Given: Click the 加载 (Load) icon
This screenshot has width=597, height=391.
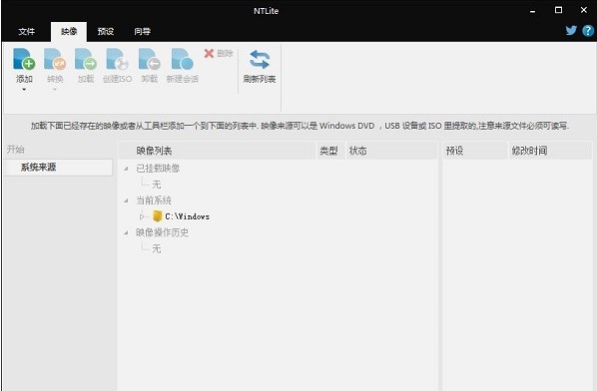Looking at the screenshot, I should 86,59.
